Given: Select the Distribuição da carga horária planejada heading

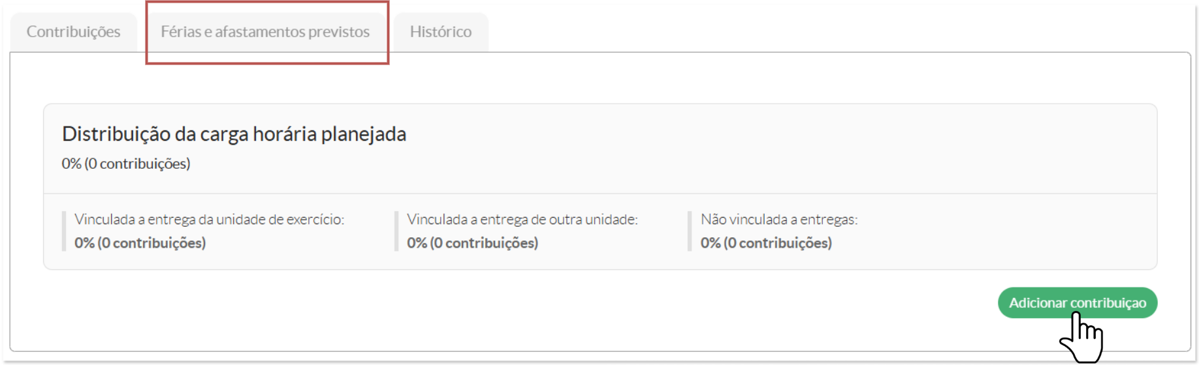Looking at the screenshot, I should [x=234, y=134].
